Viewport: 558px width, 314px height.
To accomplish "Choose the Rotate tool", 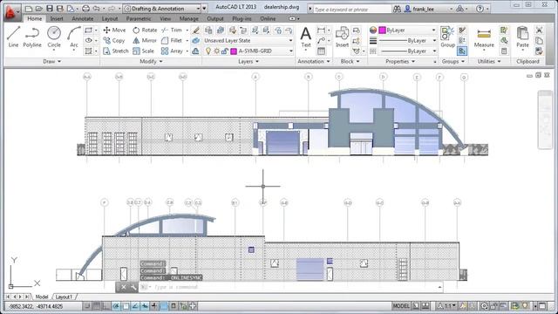I will [145, 31].
